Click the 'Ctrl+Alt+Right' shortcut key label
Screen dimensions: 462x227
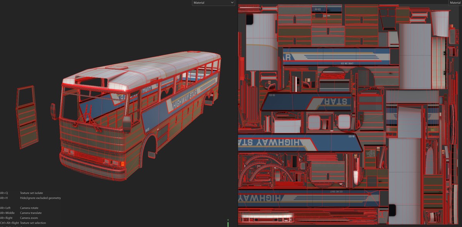click(9, 223)
